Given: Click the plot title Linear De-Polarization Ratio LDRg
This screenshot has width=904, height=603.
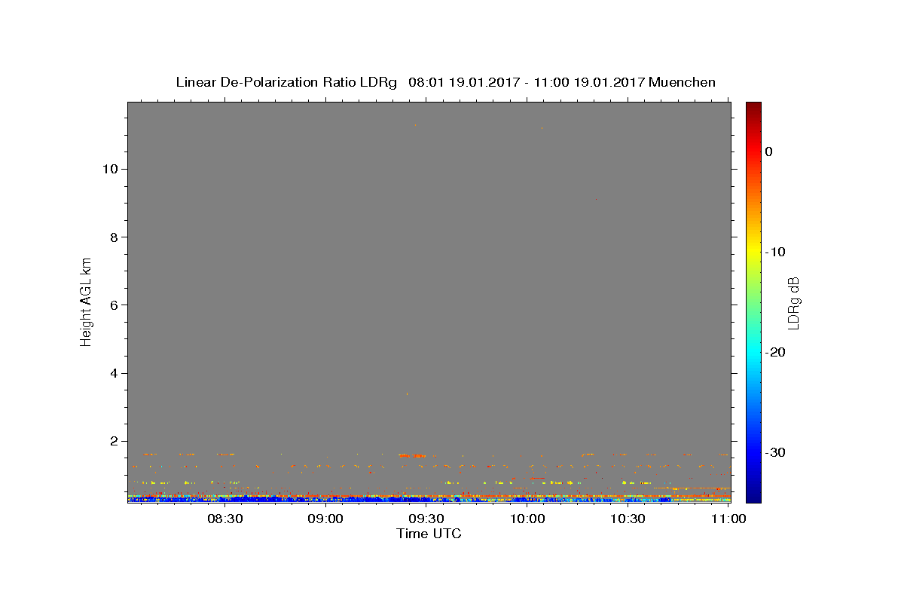Looking at the screenshot, I should (286, 82).
